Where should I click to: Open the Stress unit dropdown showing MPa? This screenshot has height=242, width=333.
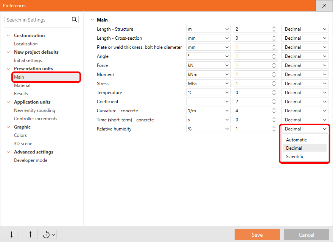pos(209,84)
